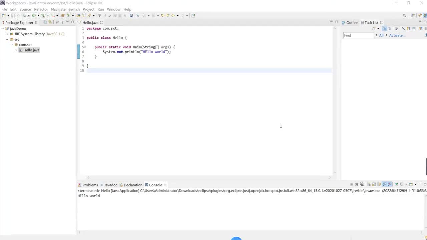This screenshot has height=240, width=427.
Task: Click the Open Perspective icon
Action: 413,15
